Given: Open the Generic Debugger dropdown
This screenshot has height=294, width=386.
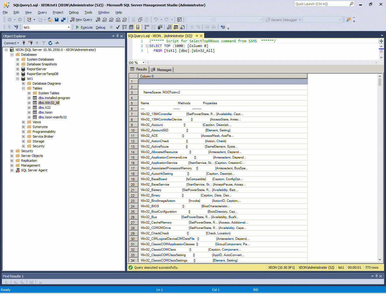Looking at the screenshot, I should pyautogui.click(x=299, y=20).
